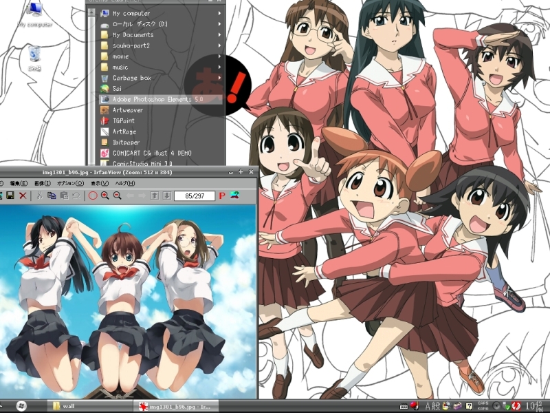Click the red X Delete icon in IrfanView
This screenshot has width=550, height=413.
[23, 195]
